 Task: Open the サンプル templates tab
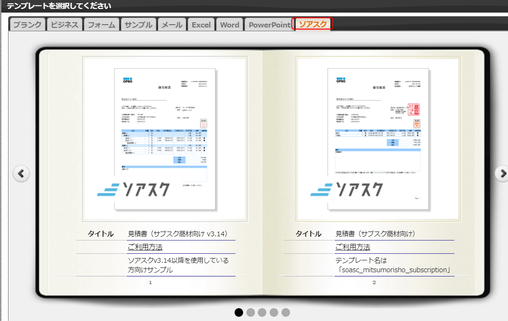pos(138,25)
